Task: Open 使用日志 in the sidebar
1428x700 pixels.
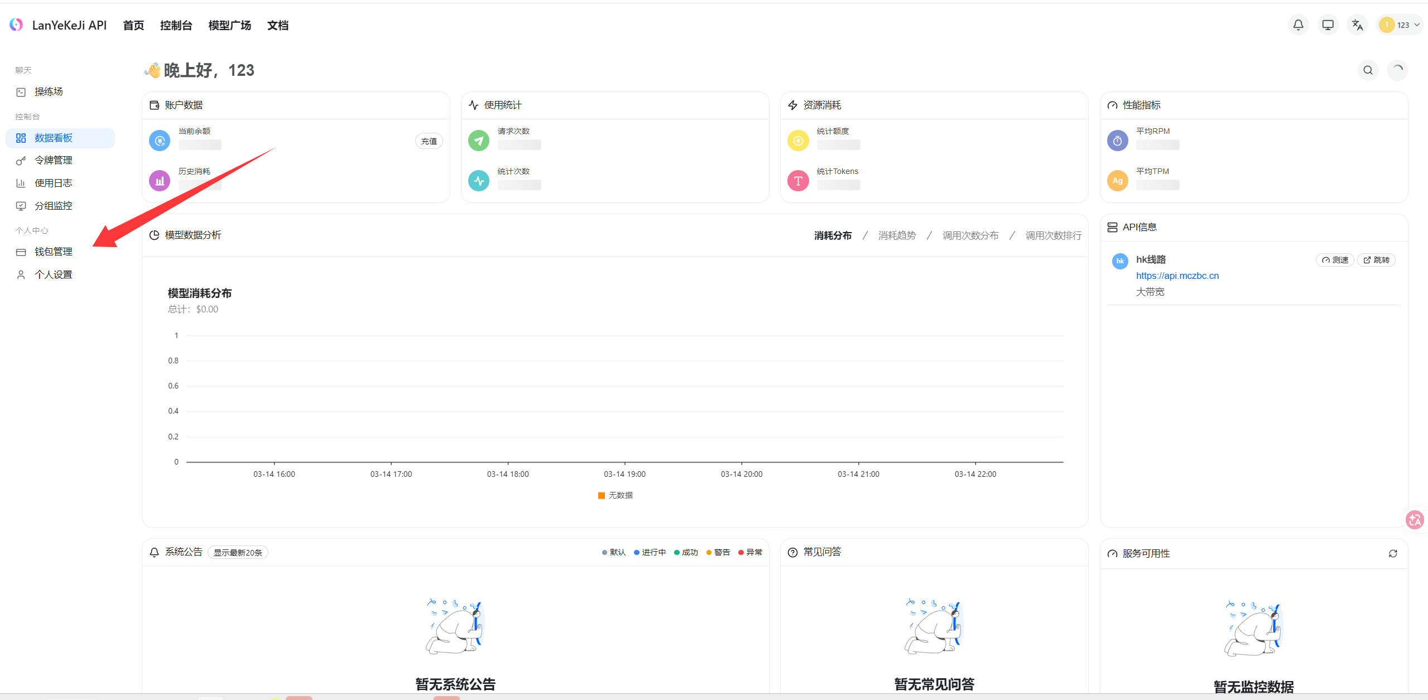Action: pyautogui.click(x=60, y=184)
